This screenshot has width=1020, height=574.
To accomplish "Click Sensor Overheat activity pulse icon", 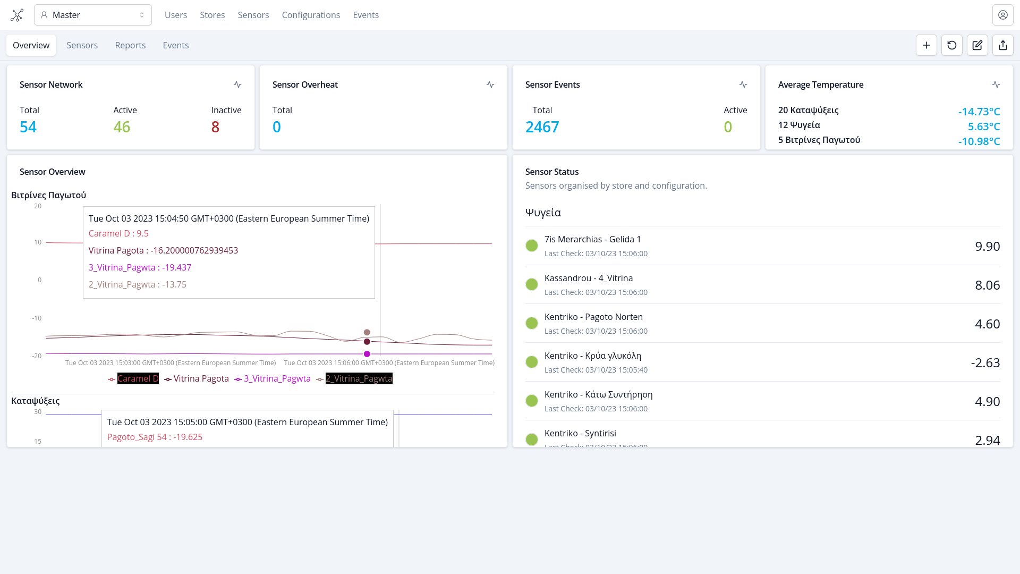I will [490, 85].
